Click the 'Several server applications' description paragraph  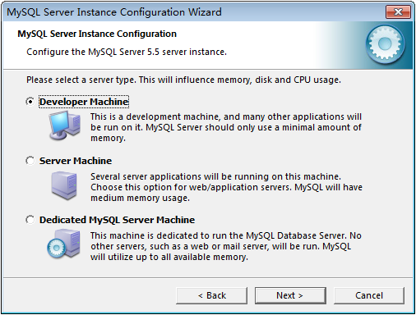point(226,187)
